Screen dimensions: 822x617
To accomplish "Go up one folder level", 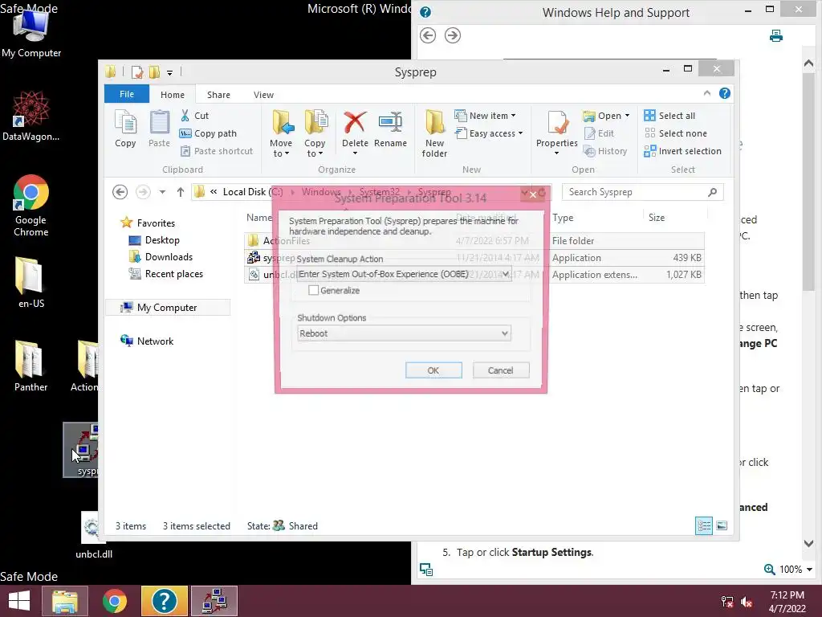I will (x=181, y=192).
